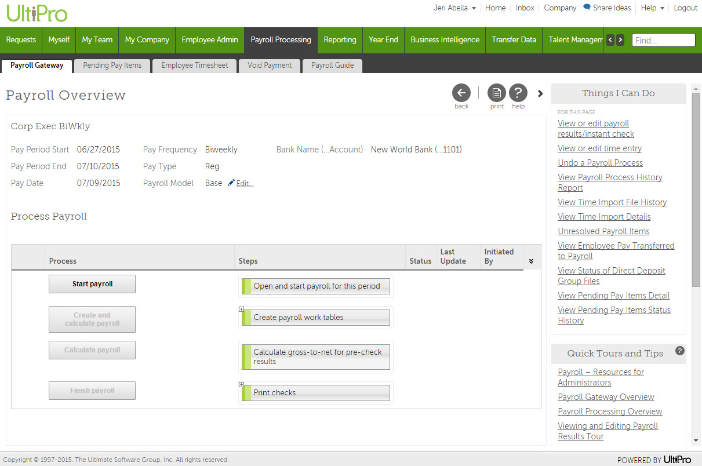
Task: Click the Share Ideas speech bubble icon
Action: pyautogui.click(x=587, y=8)
